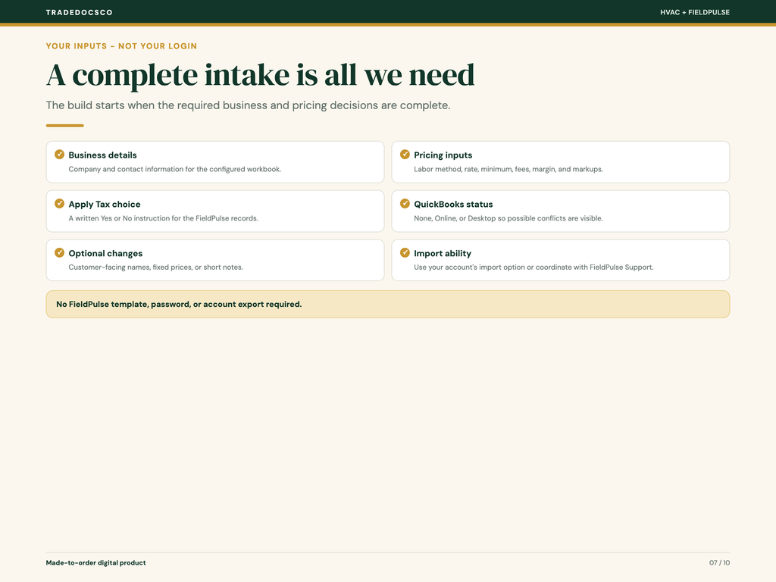Click the check icon beside Apply Tax choice
Screen dimensions: 776x582
click(x=59, y=203)
